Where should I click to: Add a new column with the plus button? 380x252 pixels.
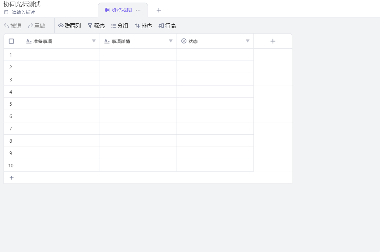click(x=273, y=41)
